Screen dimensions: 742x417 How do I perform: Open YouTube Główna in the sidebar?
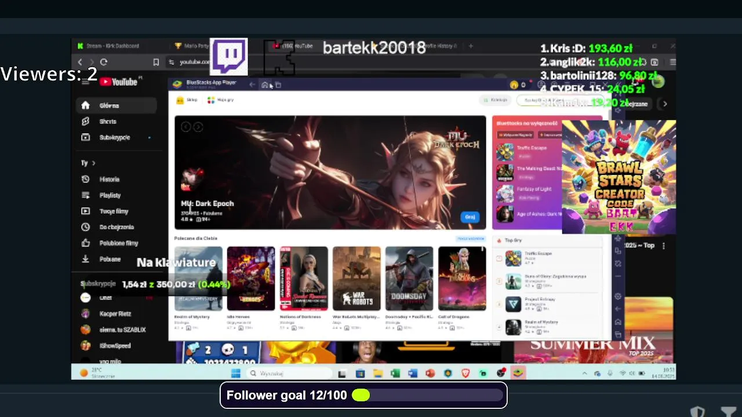click(x=116, y=105)
